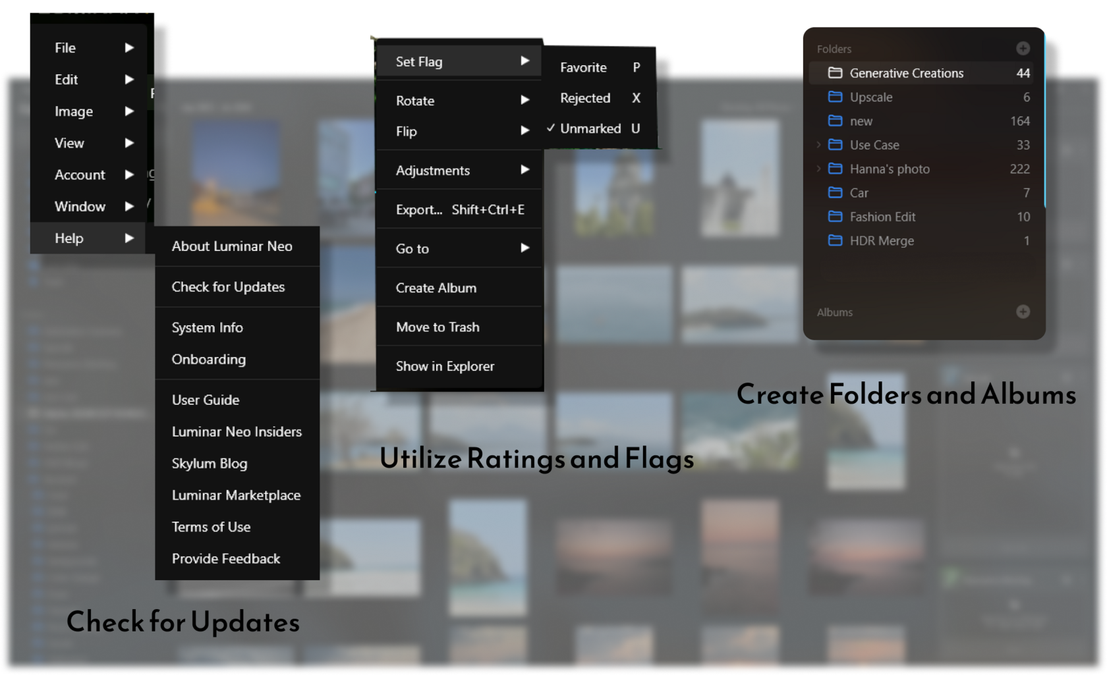Click the add album plus icon
The width and height of the screenshot is (1107, 675).
tap(1022, 311)
